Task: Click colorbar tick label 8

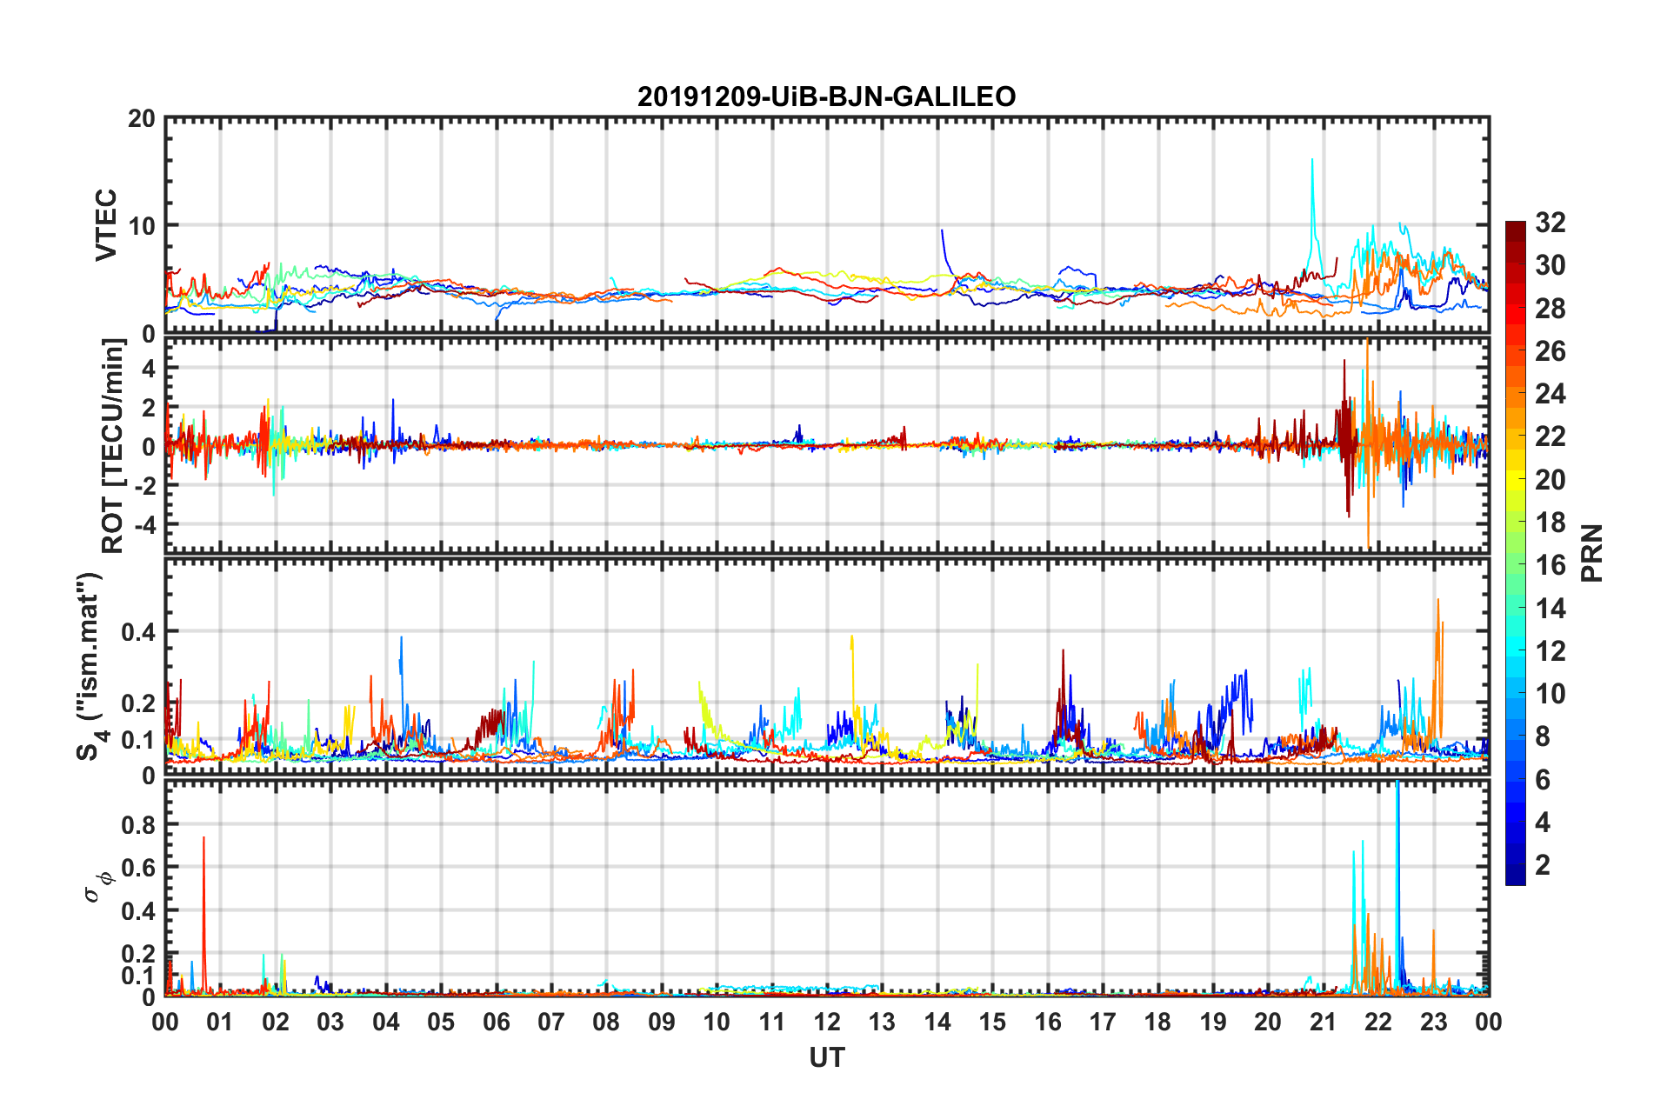Action: (1543, 736)
